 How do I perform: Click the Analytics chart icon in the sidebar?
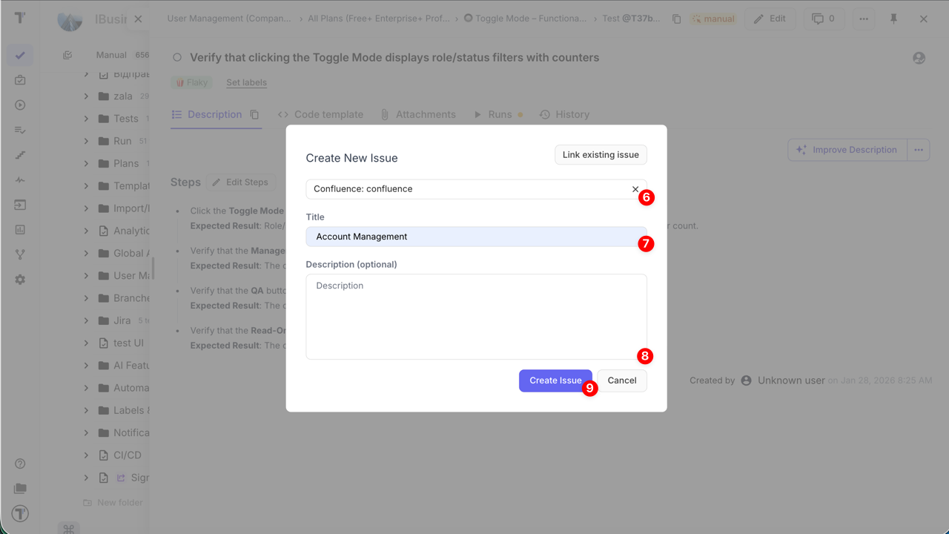coord(20,230)
